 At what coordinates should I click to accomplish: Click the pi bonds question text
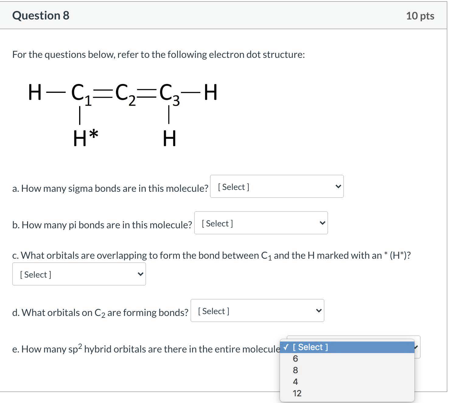coord(102,225)
